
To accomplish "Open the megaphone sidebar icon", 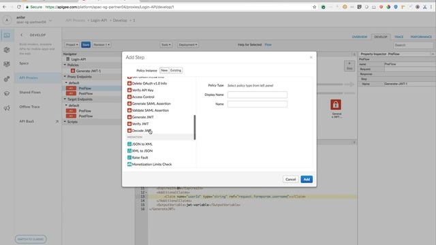I will click(7, 108).
